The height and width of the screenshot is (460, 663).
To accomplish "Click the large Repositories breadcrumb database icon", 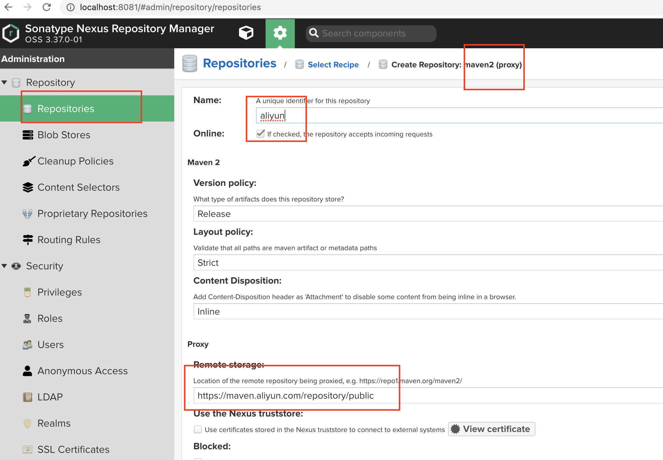I will pos(190,63).
